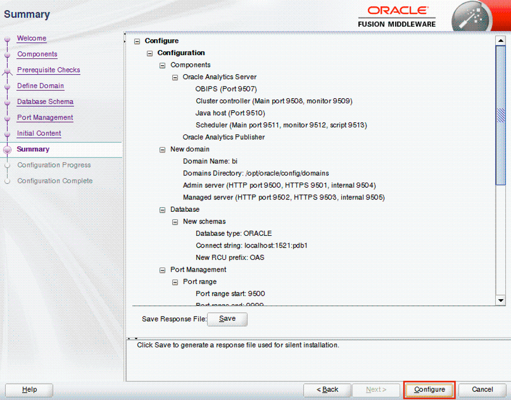The image size is (511, 400).
Task: Select New RCU prefix: OAS row
Action: point(230,258)
